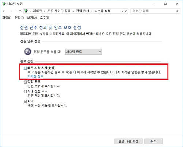183x147 pixels.
Task: Click the magnifier search icon
Action: [177, 11]
